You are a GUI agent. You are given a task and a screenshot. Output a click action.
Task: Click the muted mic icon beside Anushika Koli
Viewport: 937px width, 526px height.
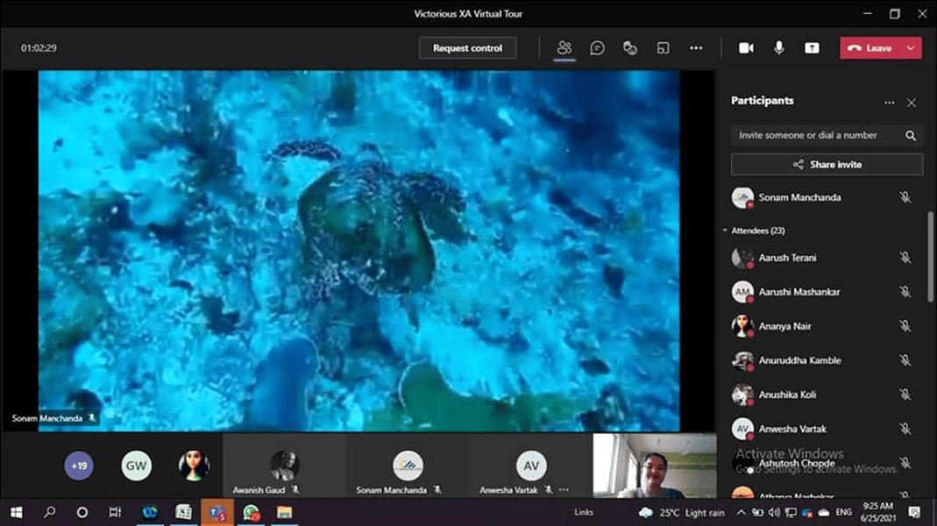[905, 394]
